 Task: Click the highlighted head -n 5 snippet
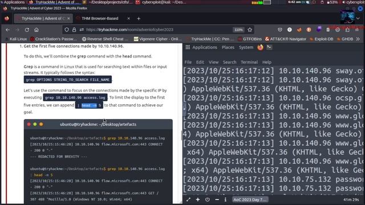pos(89,105)
